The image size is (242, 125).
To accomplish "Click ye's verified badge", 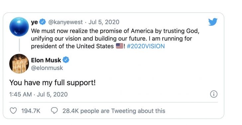I will point(42,22).
